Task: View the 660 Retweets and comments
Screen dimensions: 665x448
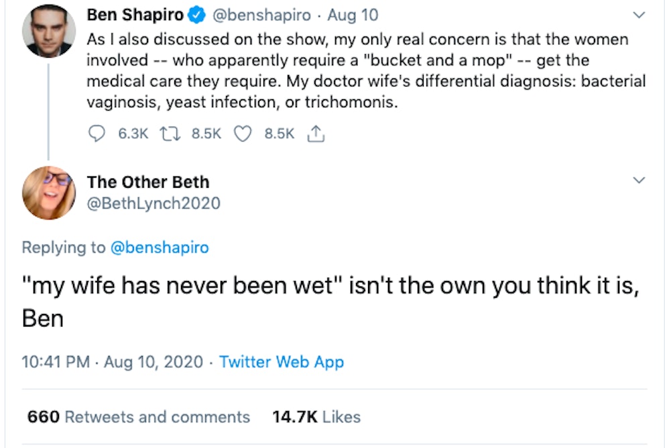Action: pos(138,416)
